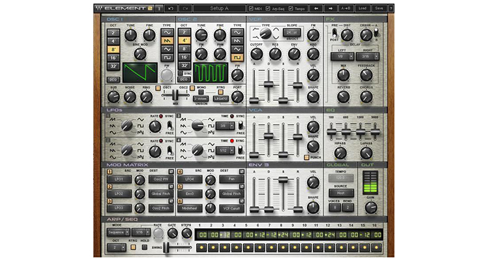Click the FX Reverb knob

click(x=344, y=97)
